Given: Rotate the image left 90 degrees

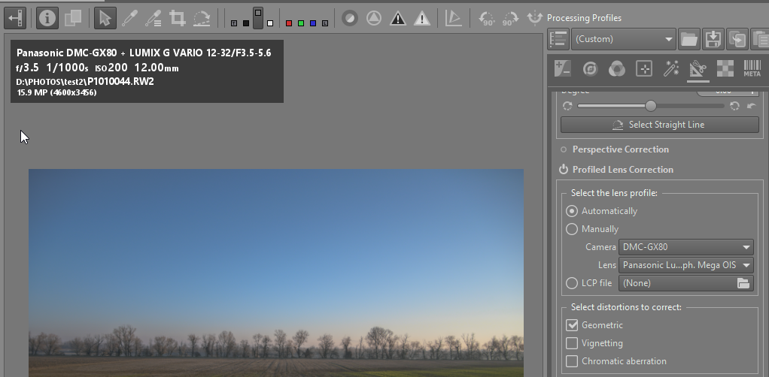Looking at the screenshot, I should 487,18.
